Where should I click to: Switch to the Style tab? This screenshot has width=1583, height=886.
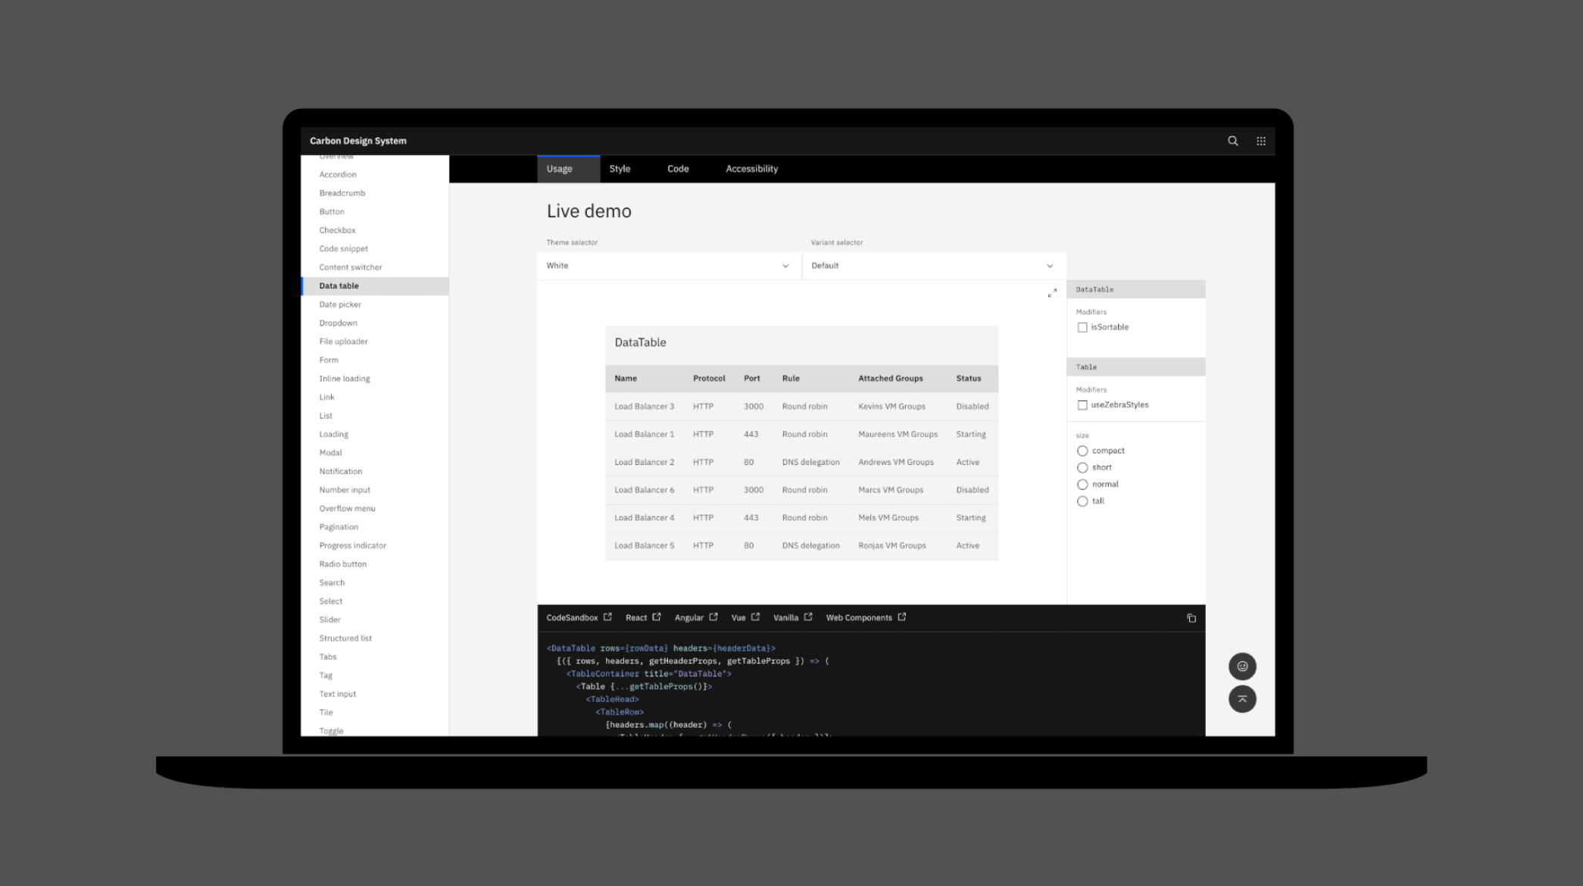[x=620, y=169]
